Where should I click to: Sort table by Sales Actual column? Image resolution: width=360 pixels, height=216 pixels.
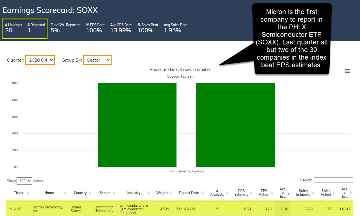328,193
